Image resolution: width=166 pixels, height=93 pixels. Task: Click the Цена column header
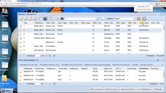pyautogui.click(x=98, y=68)
